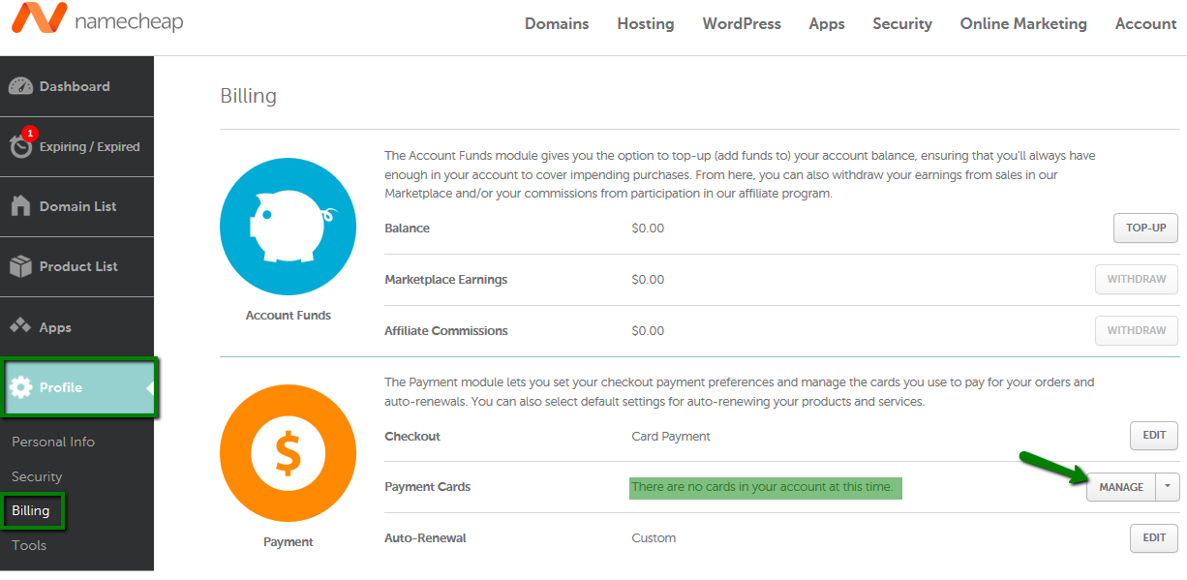Click the Namecheap logo

96,20
